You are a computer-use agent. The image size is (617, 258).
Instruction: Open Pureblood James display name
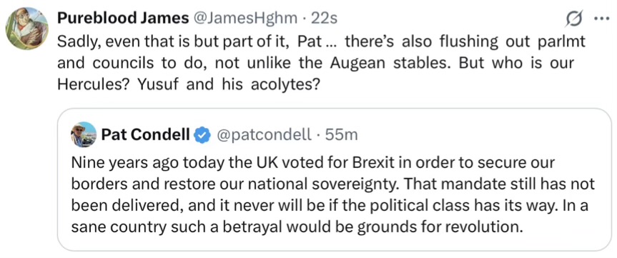click(x=123, y=18)
